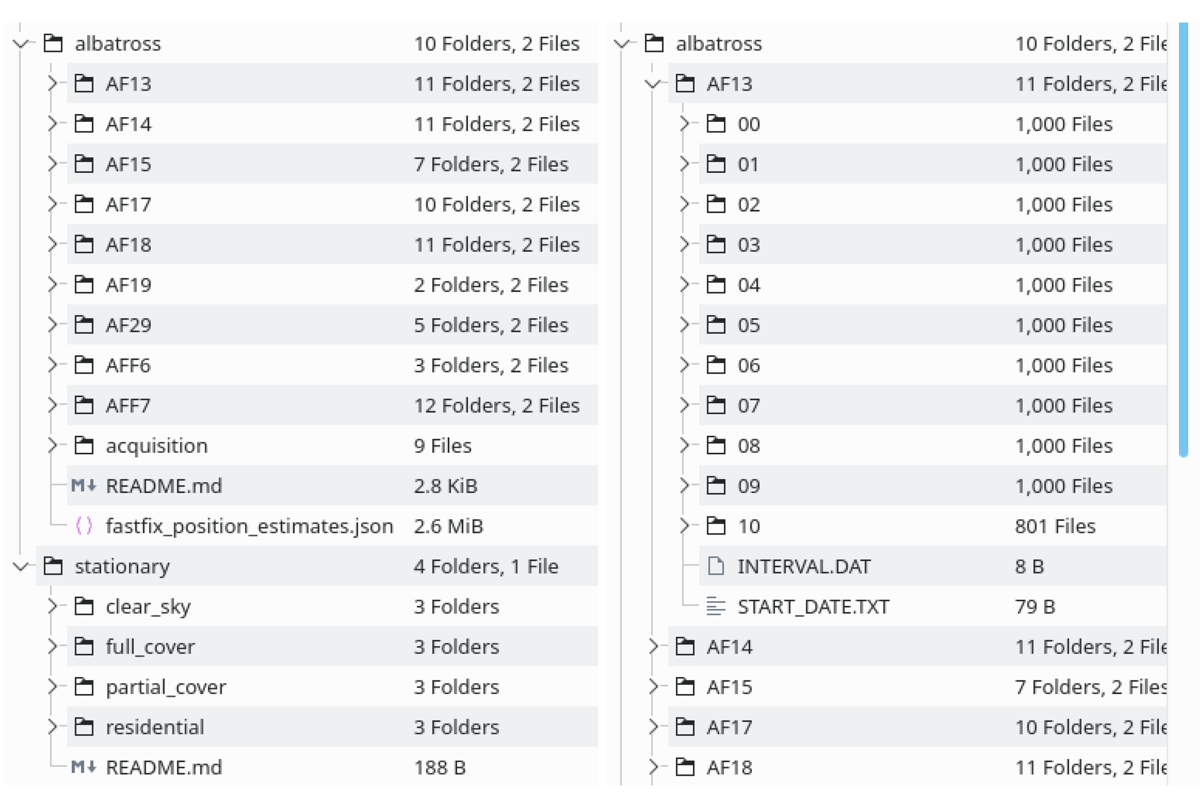The height and width of the screenshot is (800, 1202).
Task: Click the START_DATE.TXT text file icon
Action: click(x=715, y=606)
